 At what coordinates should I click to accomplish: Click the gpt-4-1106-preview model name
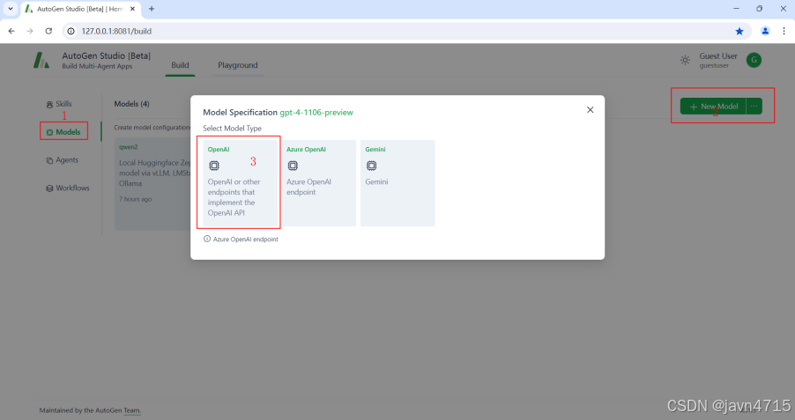tap(316, 113)
